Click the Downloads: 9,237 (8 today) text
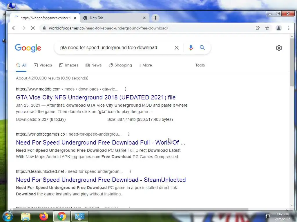Screen dimensions: 297x222 [41, 119]
